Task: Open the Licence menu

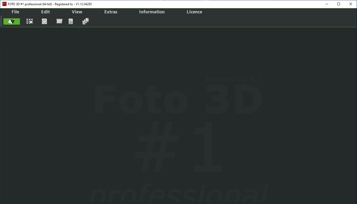Action: 194,12
